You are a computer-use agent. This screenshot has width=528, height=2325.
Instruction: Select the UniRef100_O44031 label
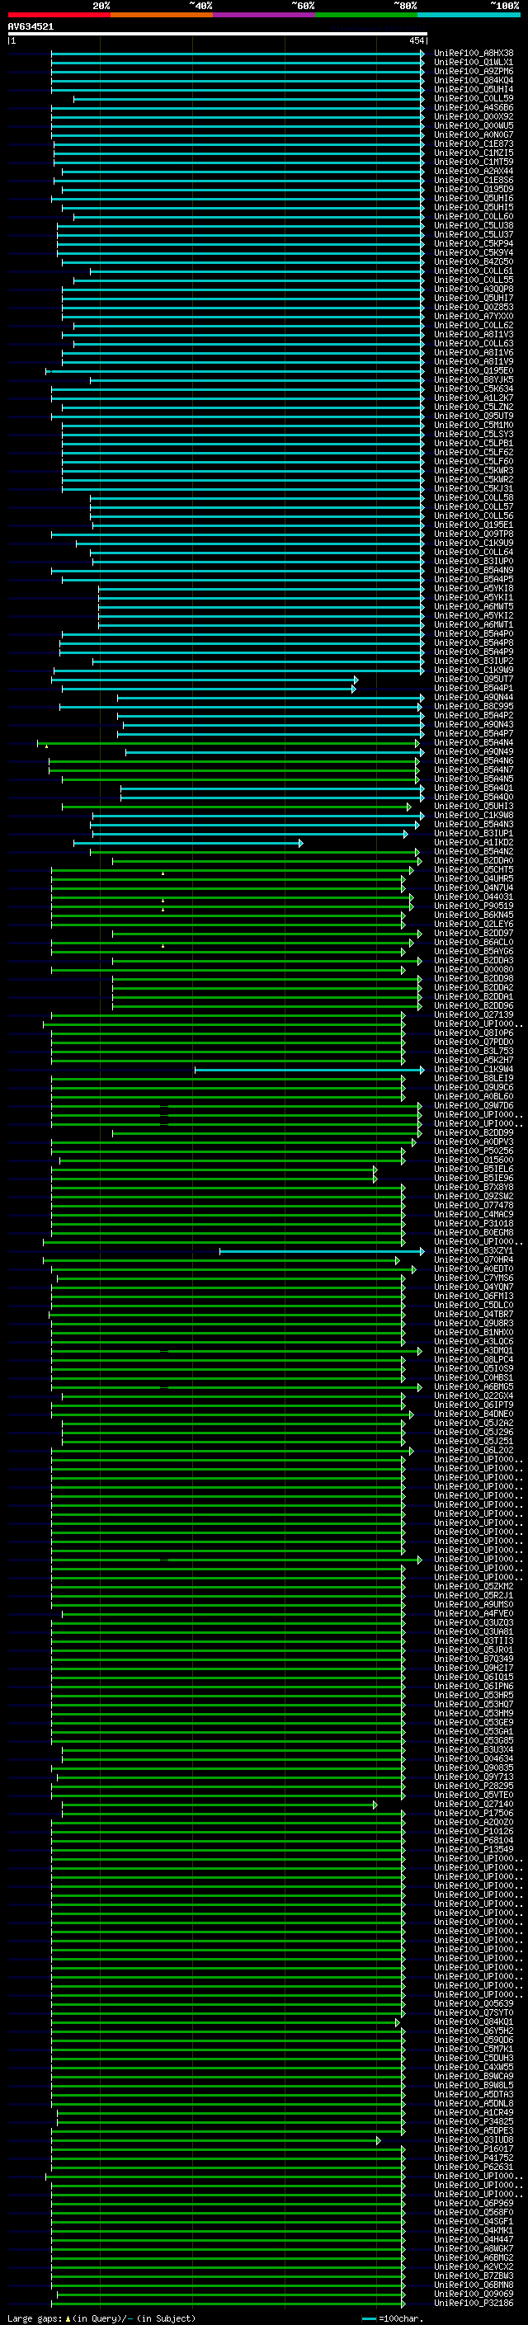pos(473,897)
